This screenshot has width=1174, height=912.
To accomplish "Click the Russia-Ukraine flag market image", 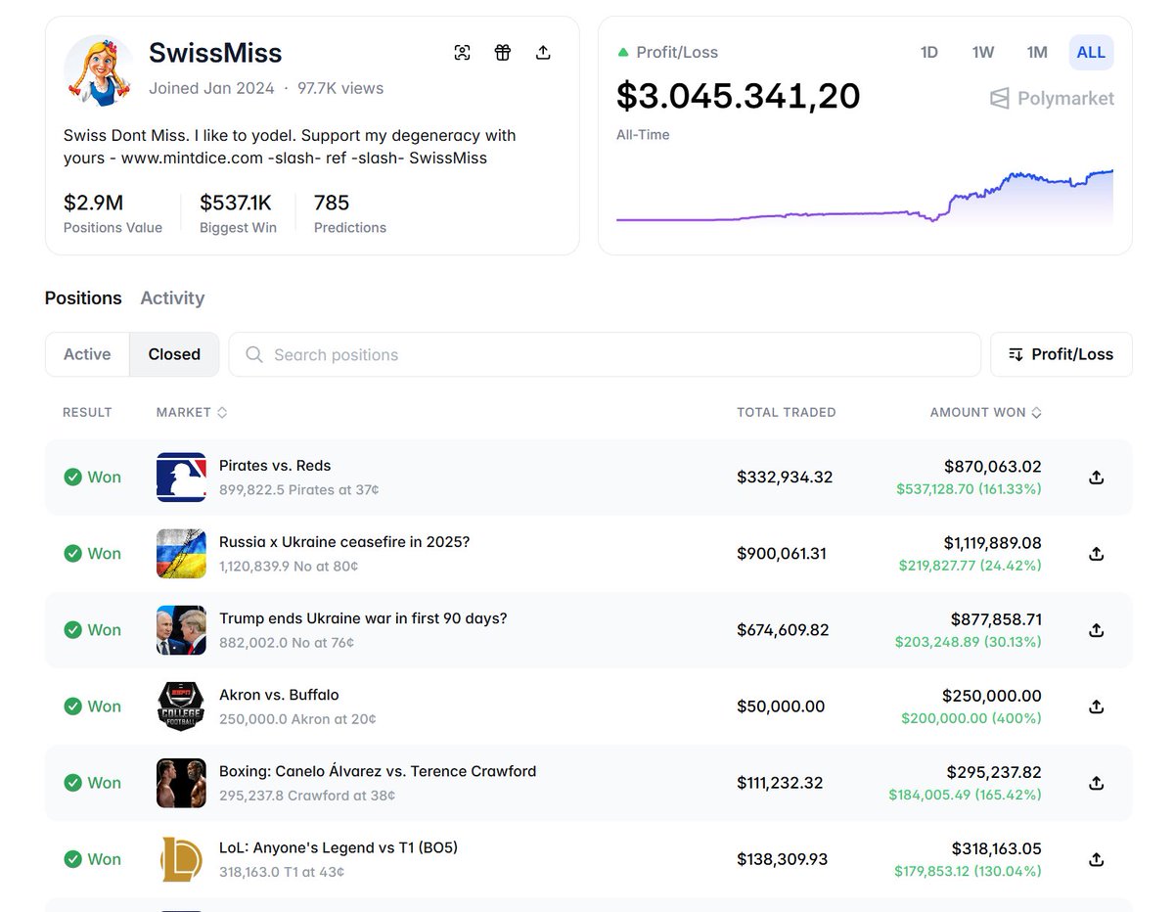I will click(181, 553).
